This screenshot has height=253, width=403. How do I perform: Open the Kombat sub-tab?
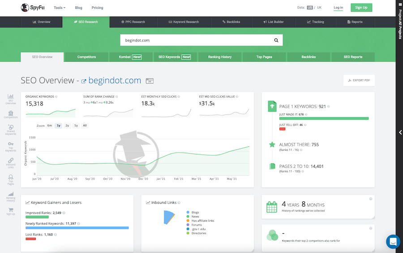[130, 57]
